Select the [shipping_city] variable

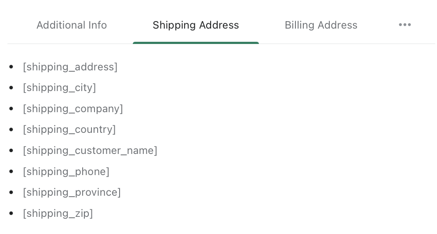[59, 88]
